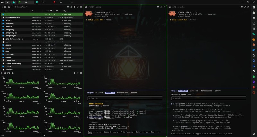Add a new tab with plus button

click(x=72, y=2)
